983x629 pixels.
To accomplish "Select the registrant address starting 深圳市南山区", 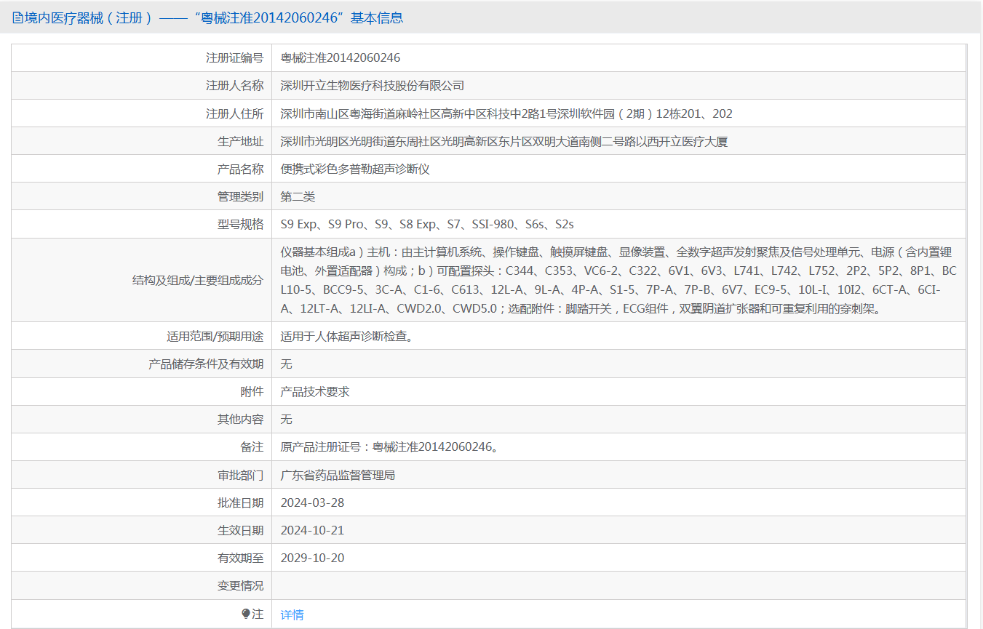I will click(506, 113).
